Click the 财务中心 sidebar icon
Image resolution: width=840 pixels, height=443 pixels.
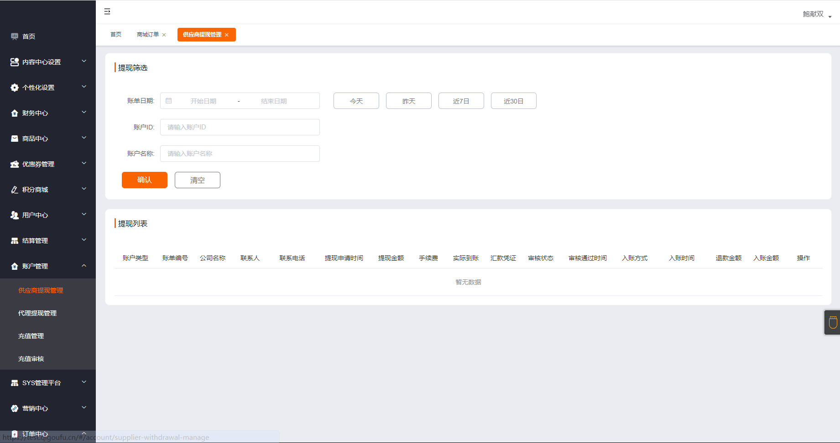coord(15,113)
